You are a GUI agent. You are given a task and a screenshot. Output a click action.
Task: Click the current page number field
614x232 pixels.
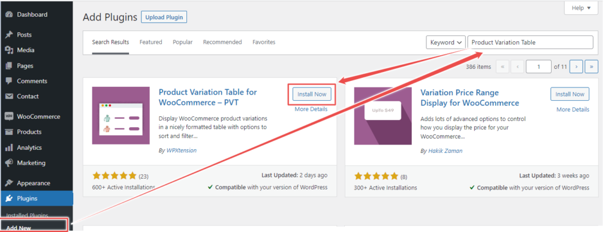coord(538,67)
